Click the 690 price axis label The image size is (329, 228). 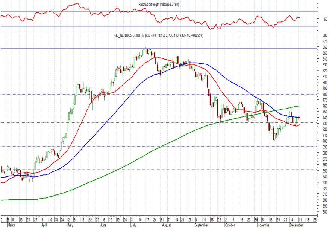coord(325,147)
